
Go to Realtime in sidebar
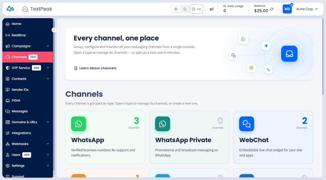(x=28, y=35)
